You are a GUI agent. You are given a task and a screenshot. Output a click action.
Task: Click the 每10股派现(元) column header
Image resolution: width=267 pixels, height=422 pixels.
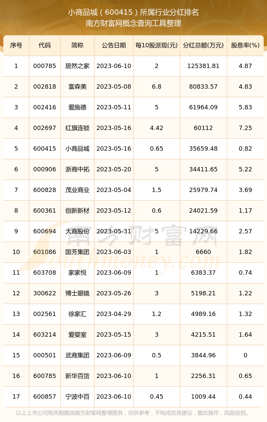[x=157, y=45]
